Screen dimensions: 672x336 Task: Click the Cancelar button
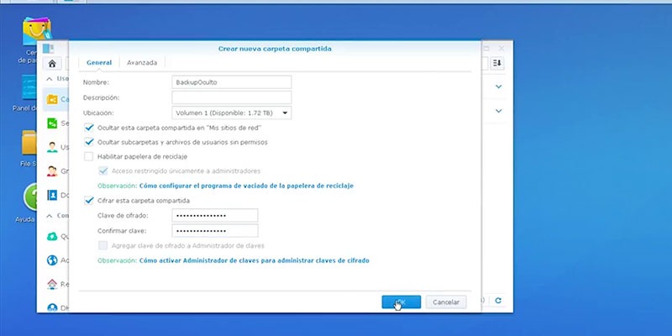[446, 302]
